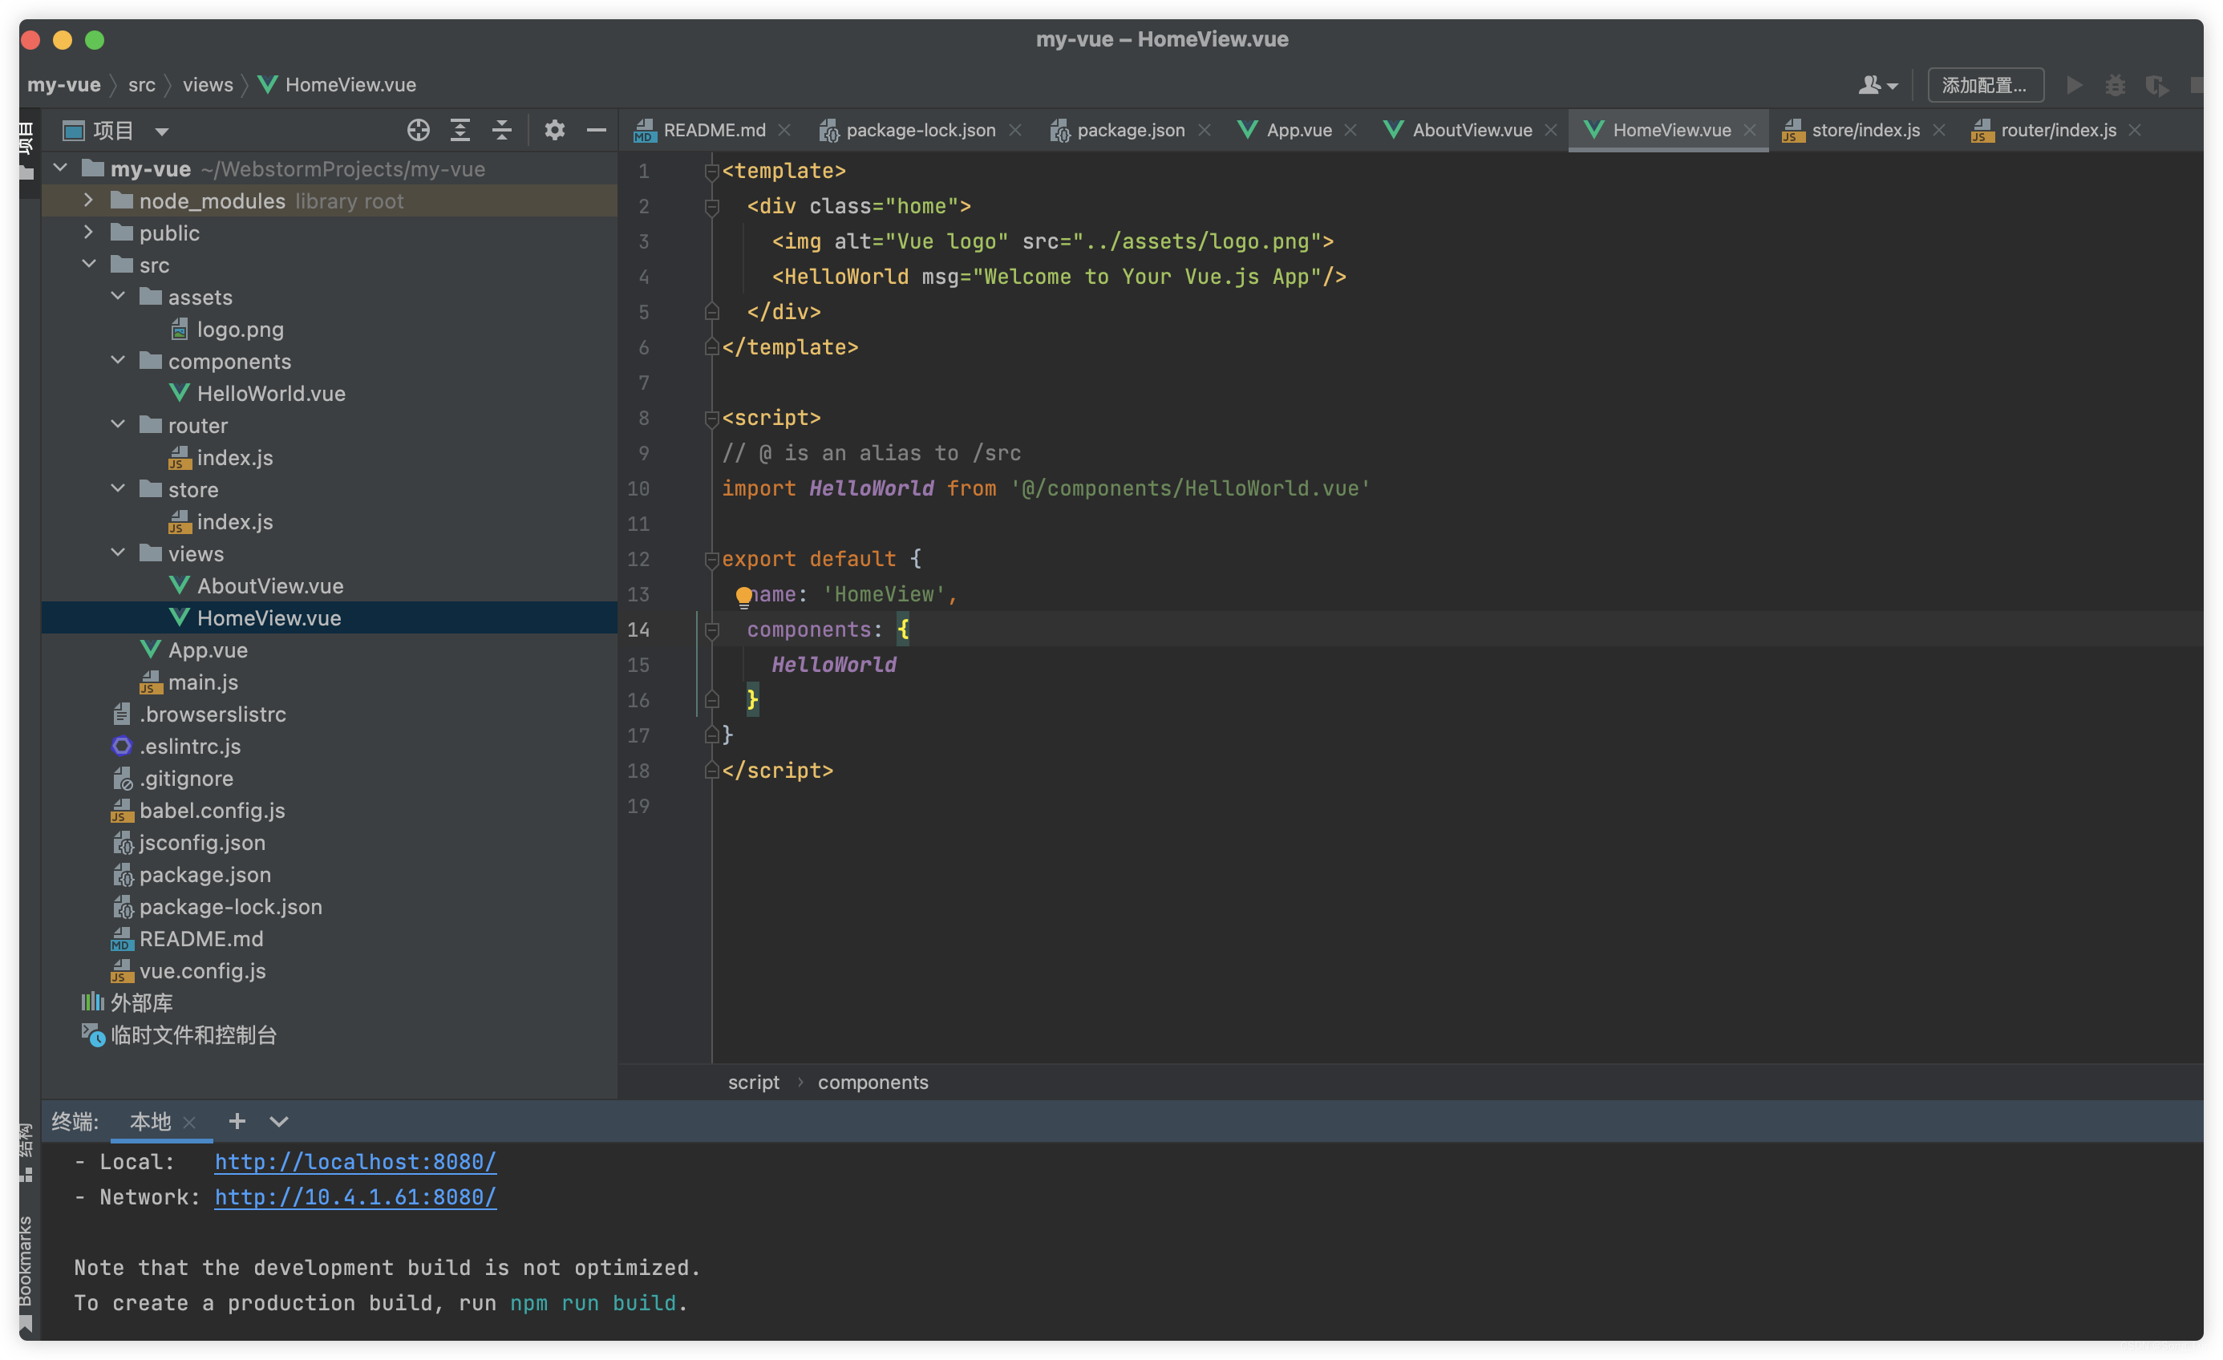Toggle the bookmarks panel on left edge

tap(24, 1269)
